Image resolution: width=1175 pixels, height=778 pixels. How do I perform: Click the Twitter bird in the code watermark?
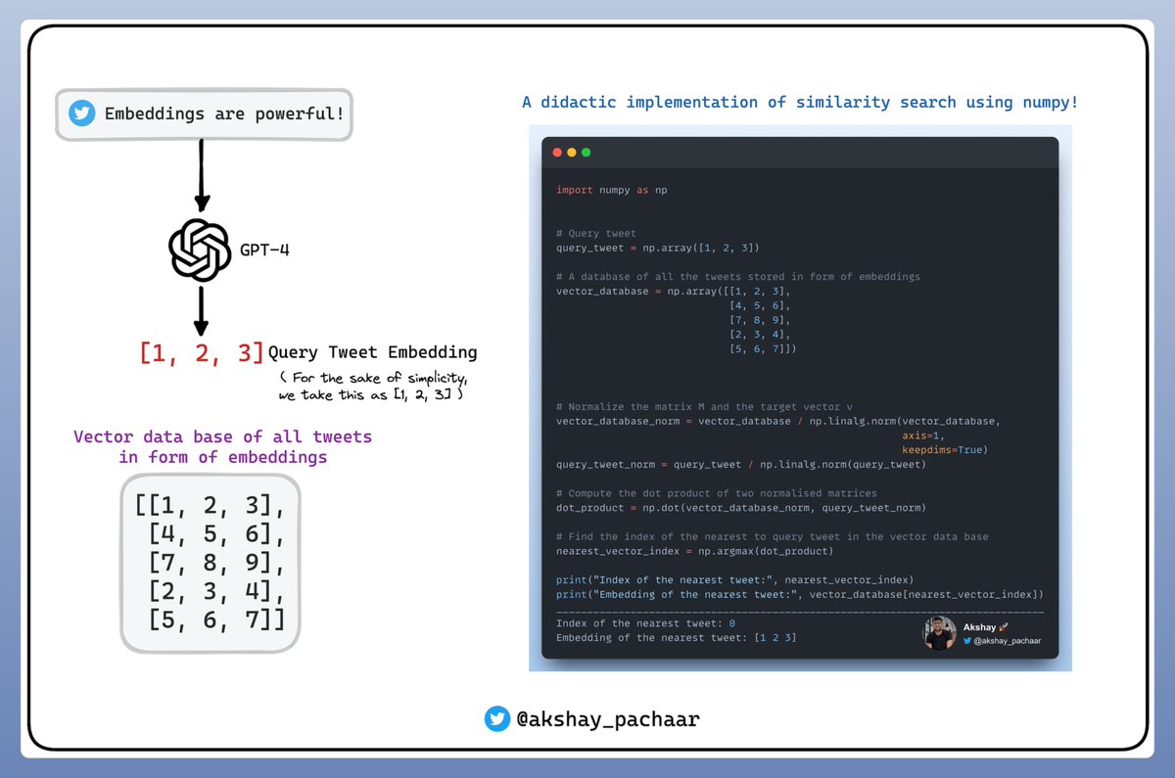[965, 642]
